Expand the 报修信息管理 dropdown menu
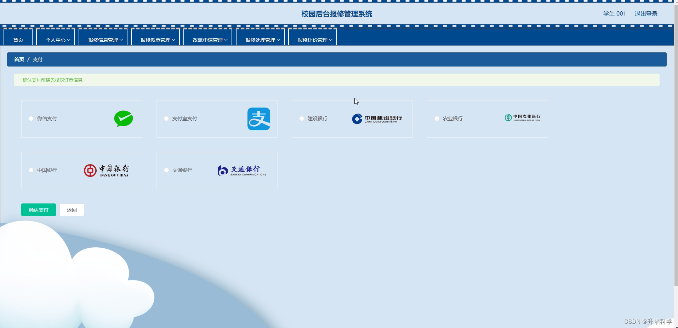678x328 pixels. click(103, 40)
